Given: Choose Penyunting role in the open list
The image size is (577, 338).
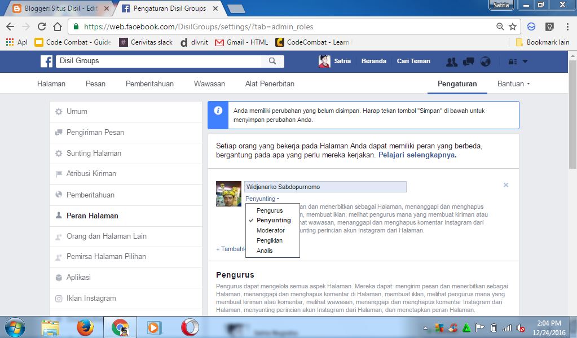Looking at the screenshot, I should [x=274, y=220].
